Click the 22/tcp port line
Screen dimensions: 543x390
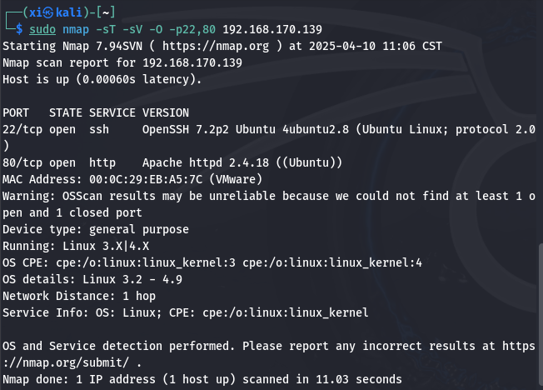(269, 130)
